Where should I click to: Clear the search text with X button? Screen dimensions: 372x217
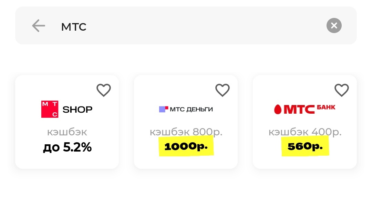(x=334, y=25)
